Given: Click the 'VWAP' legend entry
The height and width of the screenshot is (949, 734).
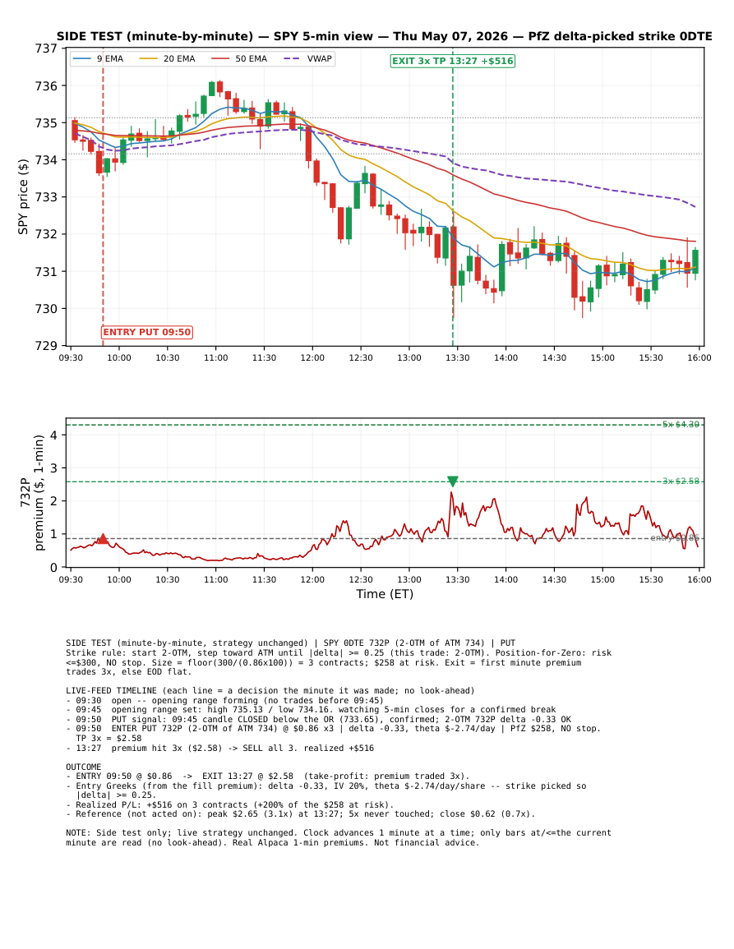Looking at the screenshot, I should (308, 58).
